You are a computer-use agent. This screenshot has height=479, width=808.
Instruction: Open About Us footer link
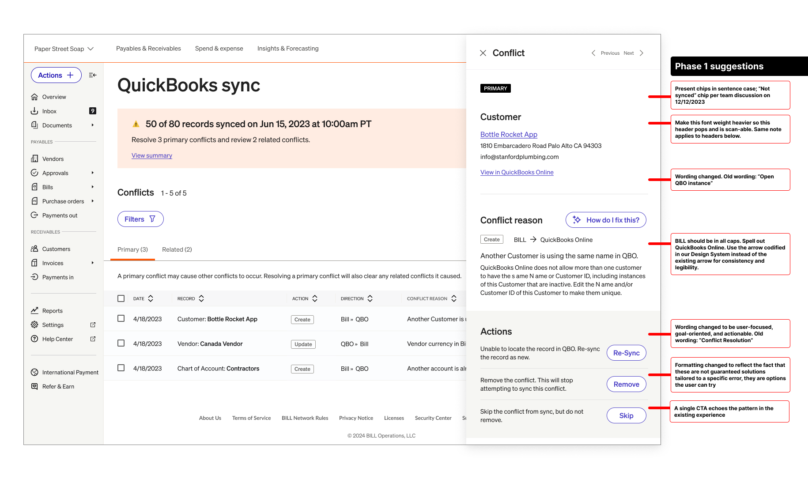[210, 418]
